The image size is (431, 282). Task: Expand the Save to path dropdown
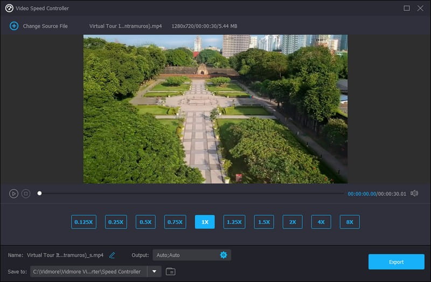pyautogui.click(x=154, y=272)
